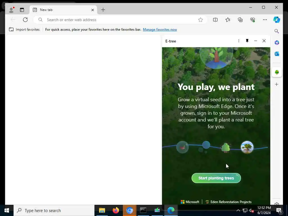288x216 pixels.
Task: Pin the E-tree panel
Action: coord(247,41)
